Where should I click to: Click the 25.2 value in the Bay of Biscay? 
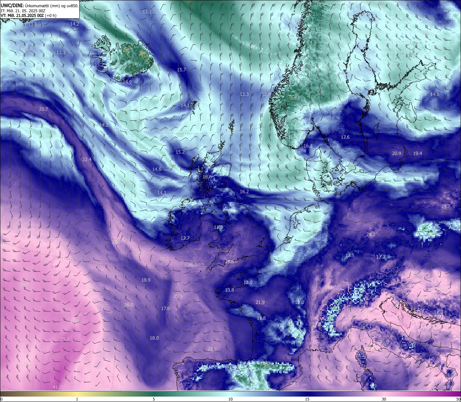pyautogui.click(x=212, y=349)
